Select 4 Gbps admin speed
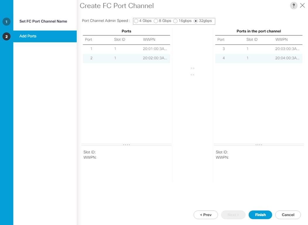308x225 pixels. (x=136, y=21)
